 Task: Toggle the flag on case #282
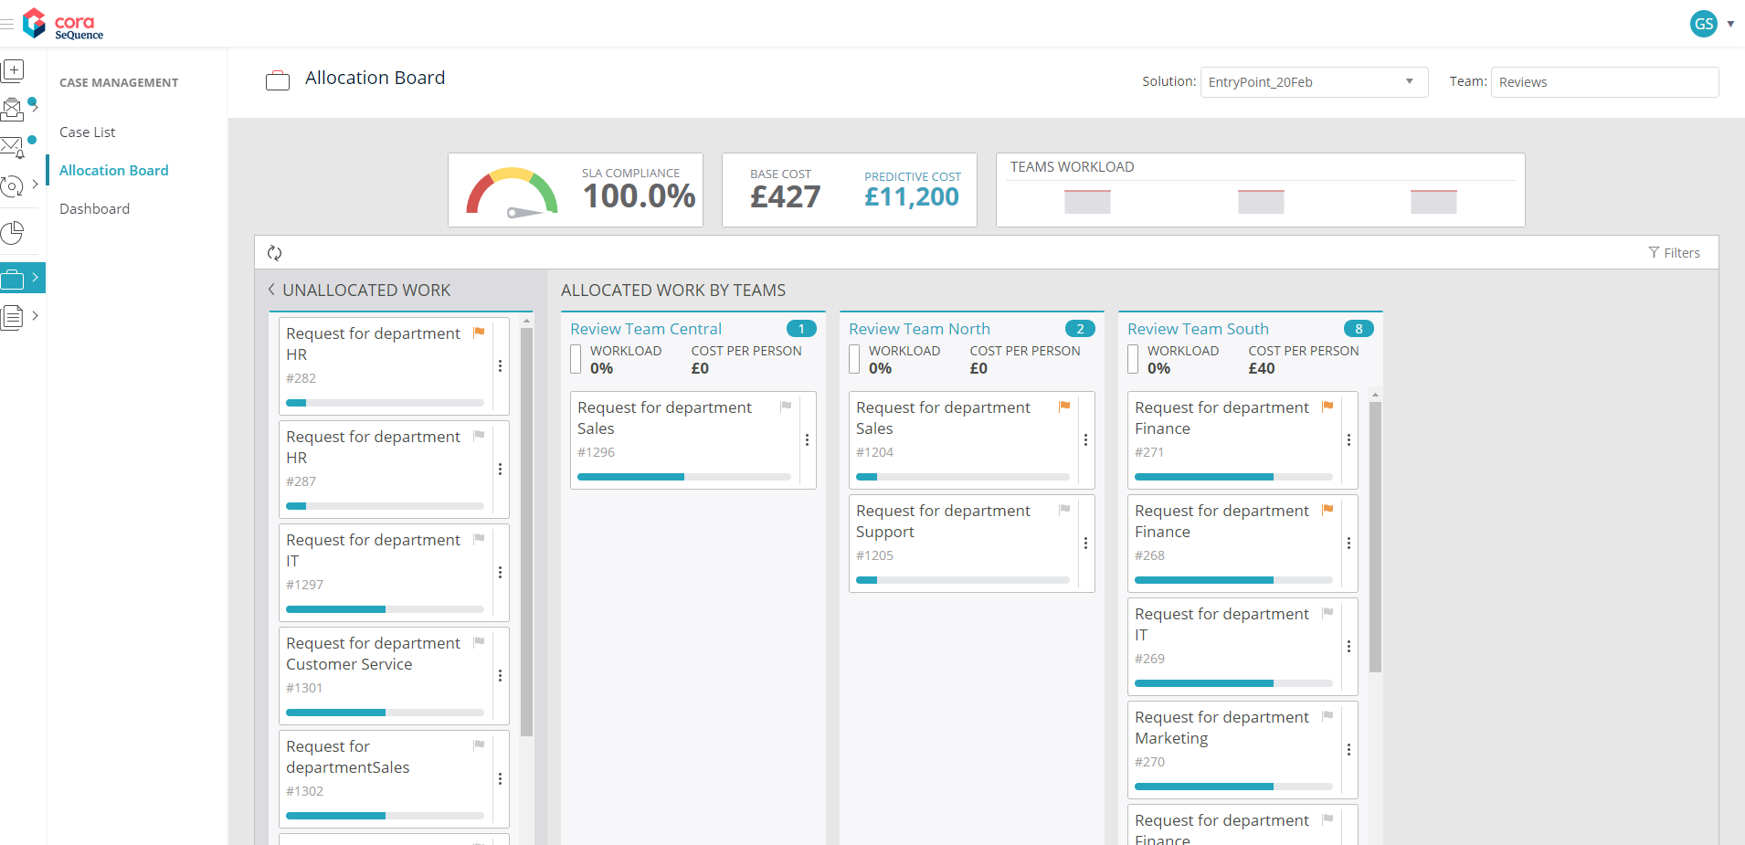point(479,333)
